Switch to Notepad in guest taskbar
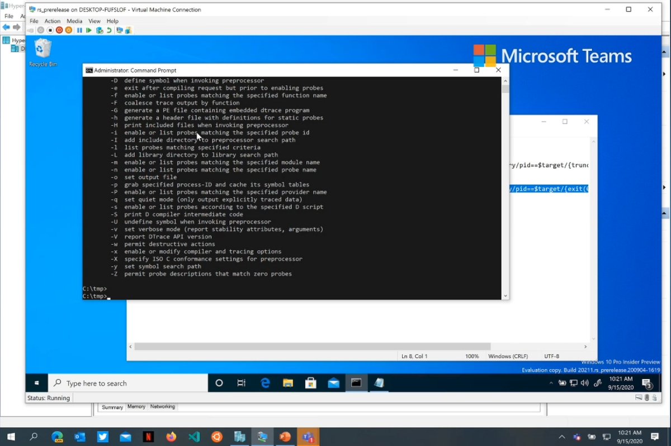Viewport: 671px width, 446px height. [379, 383]
